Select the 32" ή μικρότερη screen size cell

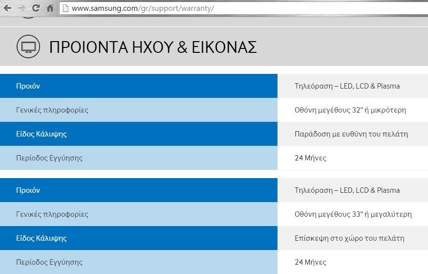(x=350, y=110)
